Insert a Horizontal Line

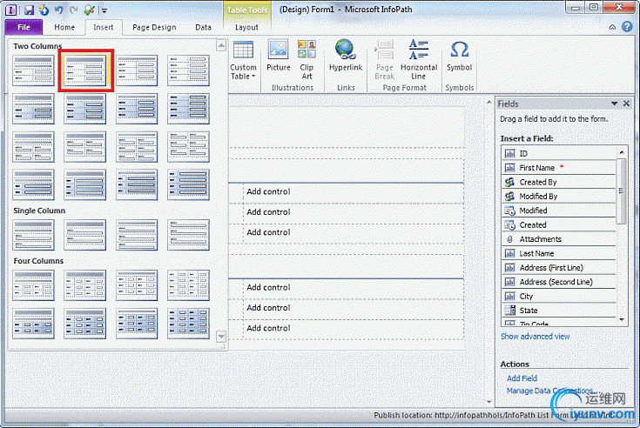pyautogui.click(x=419, y=57)
